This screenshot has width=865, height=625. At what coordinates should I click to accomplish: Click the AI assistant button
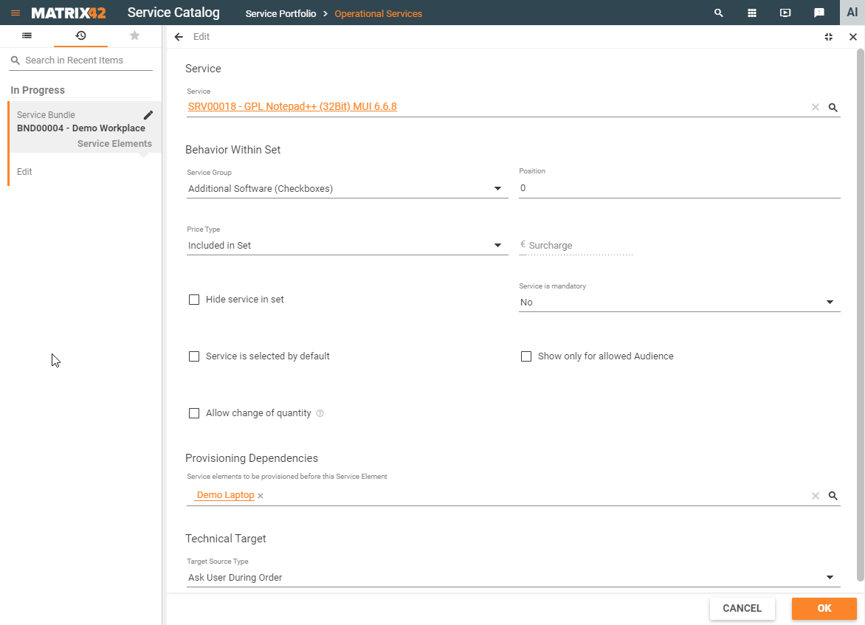click(x=852, y=13)
